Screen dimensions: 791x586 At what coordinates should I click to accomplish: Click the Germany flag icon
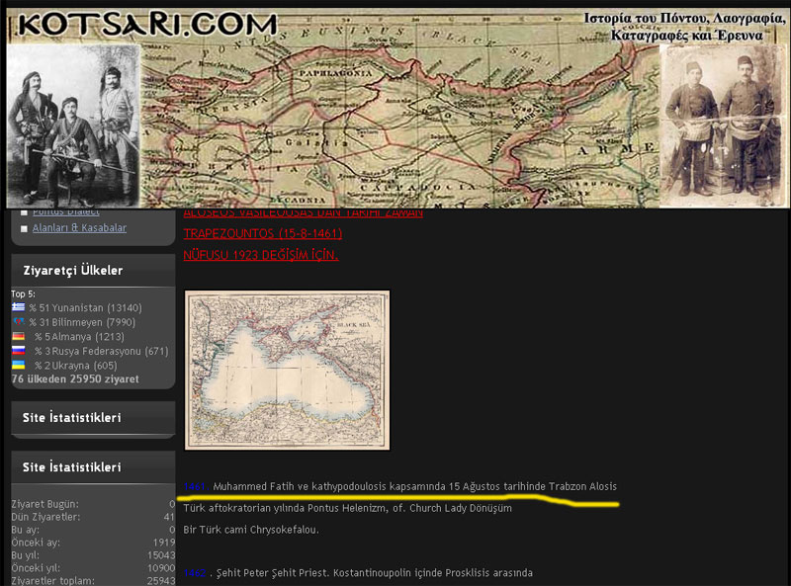click(x=18, y=337)
